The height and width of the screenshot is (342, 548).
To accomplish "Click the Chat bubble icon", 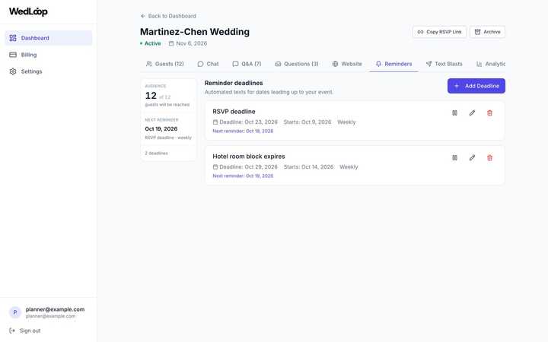I will coord(201,64).
